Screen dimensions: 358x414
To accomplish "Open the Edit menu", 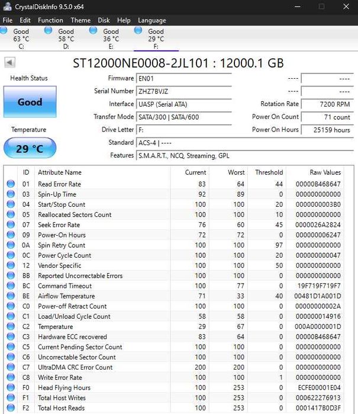I will [x=25, y=20].
